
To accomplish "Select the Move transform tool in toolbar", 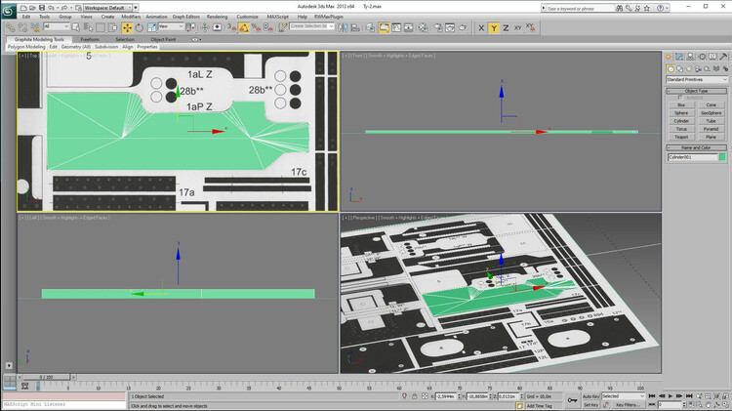I will pos(127,27).
